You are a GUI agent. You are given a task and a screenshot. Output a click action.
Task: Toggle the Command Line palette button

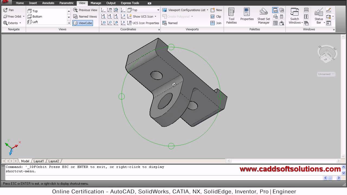pyautogui.click(x=275, y=10)
